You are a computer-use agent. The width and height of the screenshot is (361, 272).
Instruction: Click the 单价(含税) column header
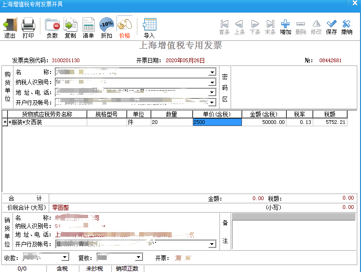tap(217, 114)
